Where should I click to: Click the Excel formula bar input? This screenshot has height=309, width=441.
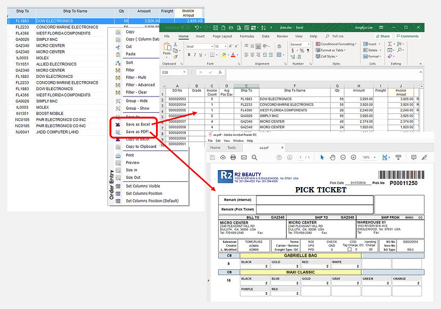pos(322,75)
